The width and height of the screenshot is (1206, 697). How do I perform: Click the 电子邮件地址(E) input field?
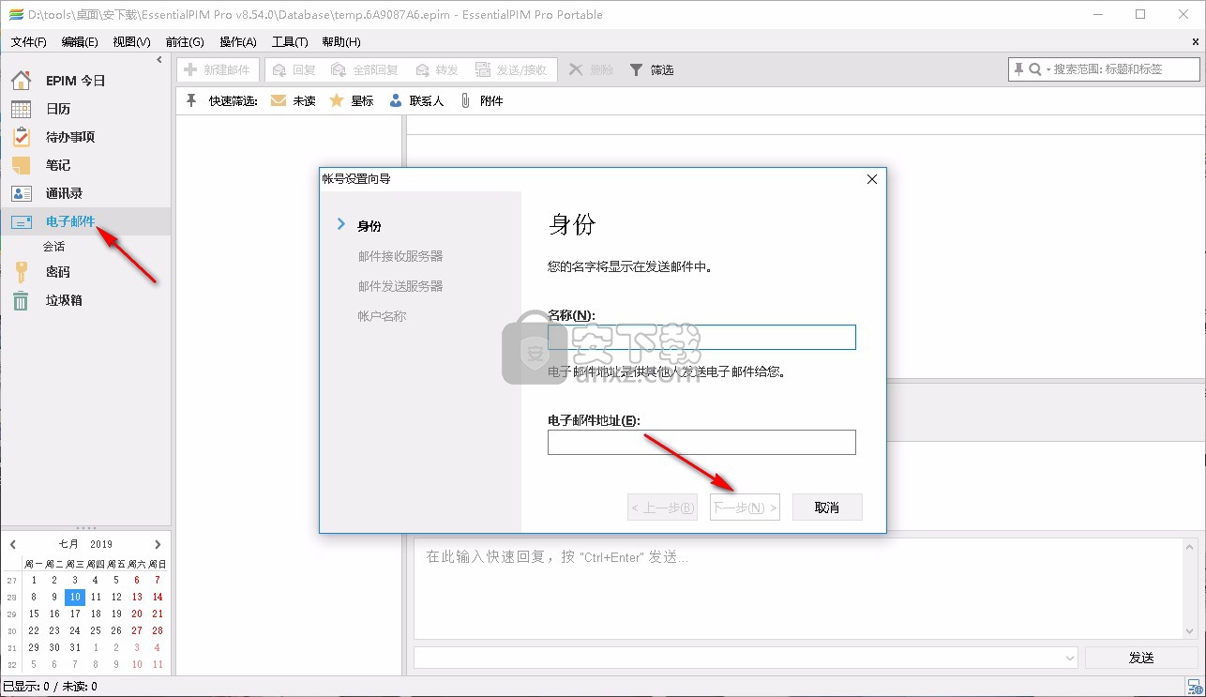(x=701, y=442)
